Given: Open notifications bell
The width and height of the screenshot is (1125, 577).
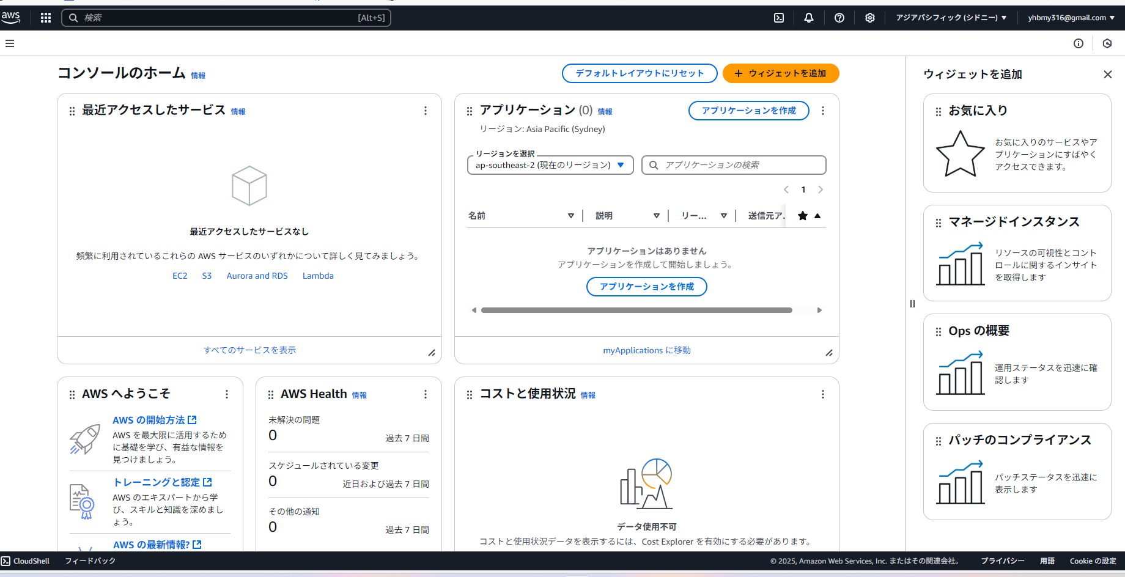Looking at the screenshot, I should [x=809, y=18].
